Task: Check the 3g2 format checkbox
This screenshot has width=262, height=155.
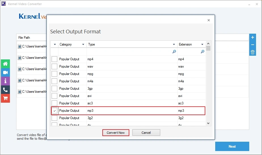Action: click(x=54, y=118)
